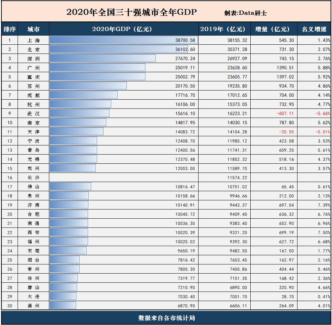Image resolution: width=332 pixels, height=325 pixels.
Task: Click the 2019 value 11574.22 for 长沙
Action: coord(237,177)
